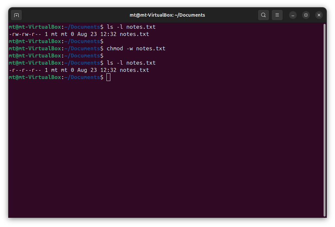The image size is (335, 227).
Task: Open the hamburger main menu
Action: pos(277,15)
